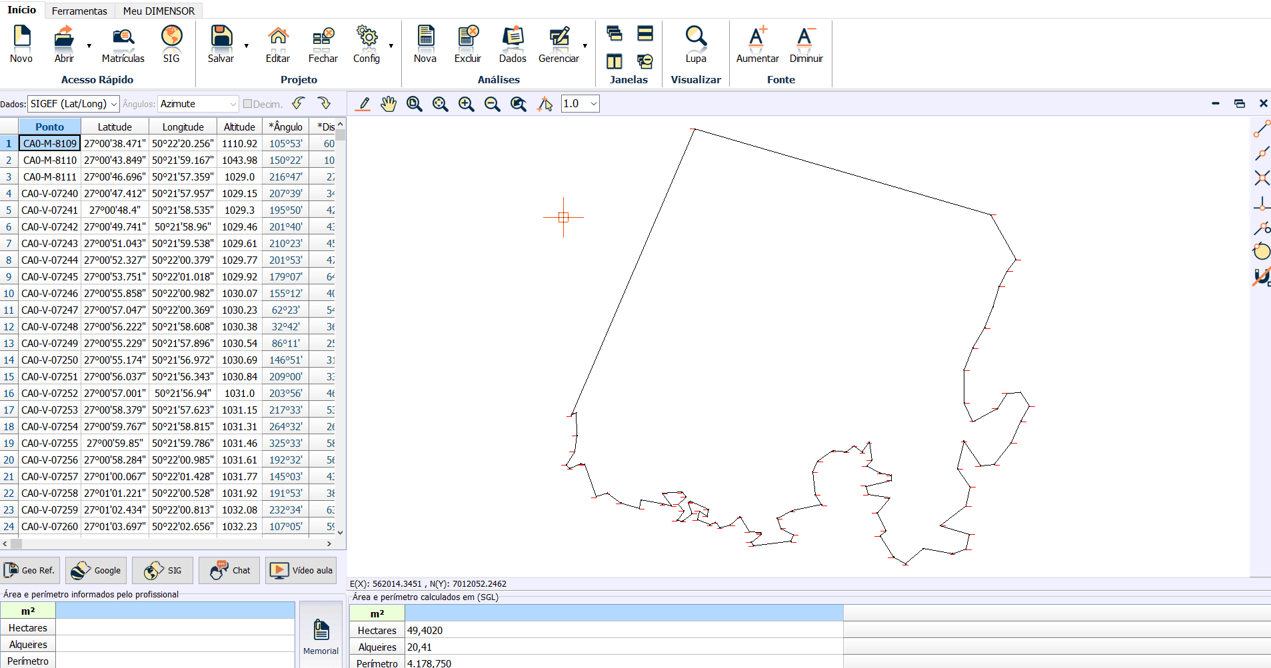Toggle the Decim. checkbox
The image size is (1271, 668).
248,104
